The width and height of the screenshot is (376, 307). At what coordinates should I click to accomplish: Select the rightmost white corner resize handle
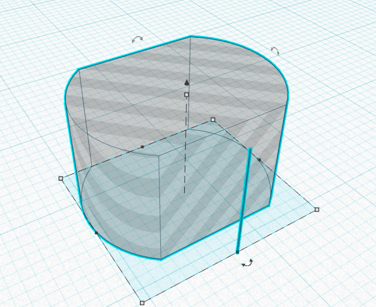tap(317, 209)
